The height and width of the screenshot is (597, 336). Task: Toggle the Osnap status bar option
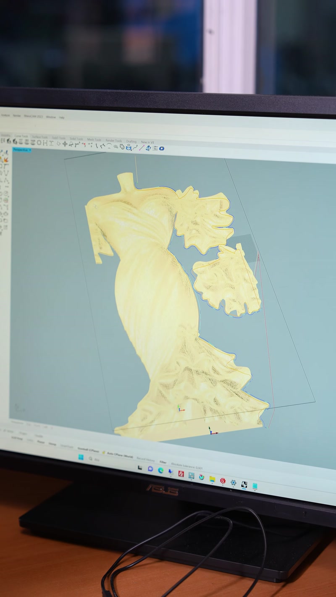(52, 443)
